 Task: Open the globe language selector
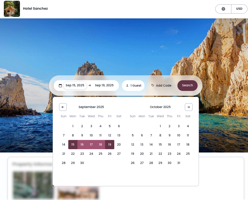point(223,9)
